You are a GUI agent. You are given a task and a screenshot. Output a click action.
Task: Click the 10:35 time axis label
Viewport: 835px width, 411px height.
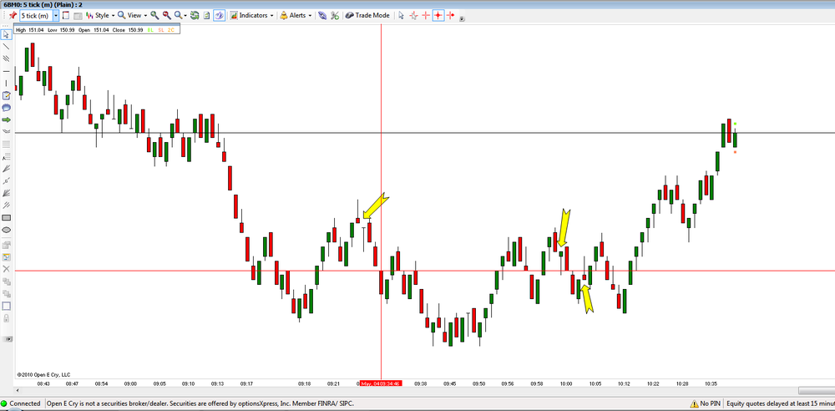tap(711, 383)
